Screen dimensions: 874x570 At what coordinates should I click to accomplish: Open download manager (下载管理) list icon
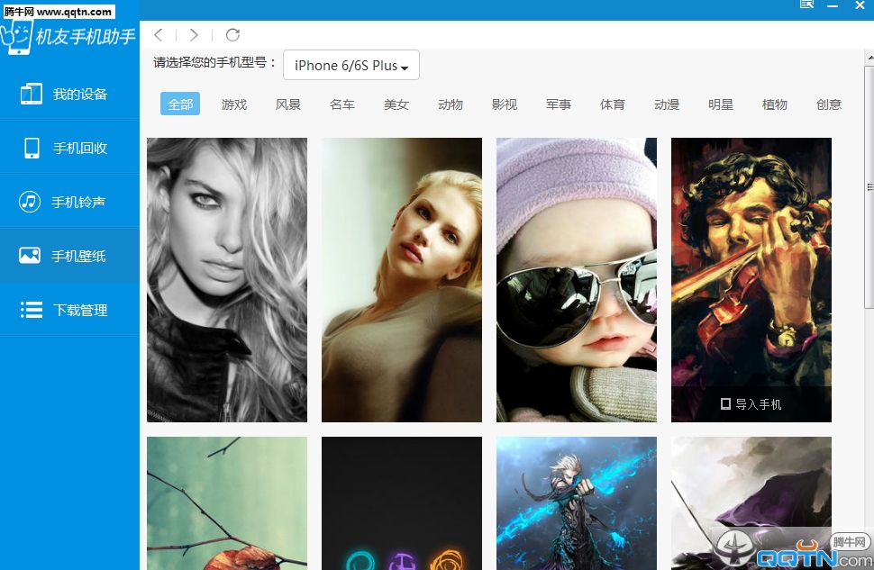click(x=32, y=310)
